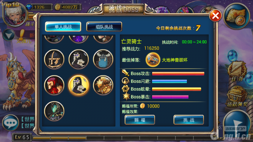Select the red-masked demon boss portrait

(x=54, y=85)
